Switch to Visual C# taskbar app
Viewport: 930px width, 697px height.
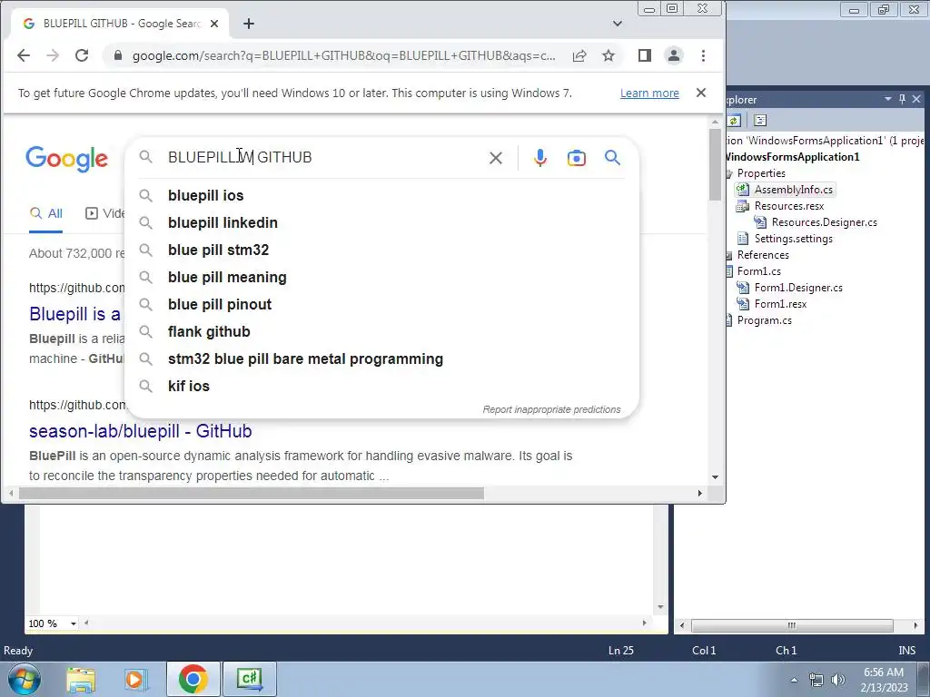249,679
